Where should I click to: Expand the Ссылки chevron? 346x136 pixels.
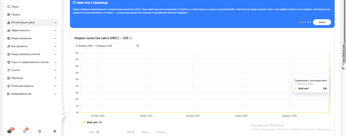tap(55, 70)
